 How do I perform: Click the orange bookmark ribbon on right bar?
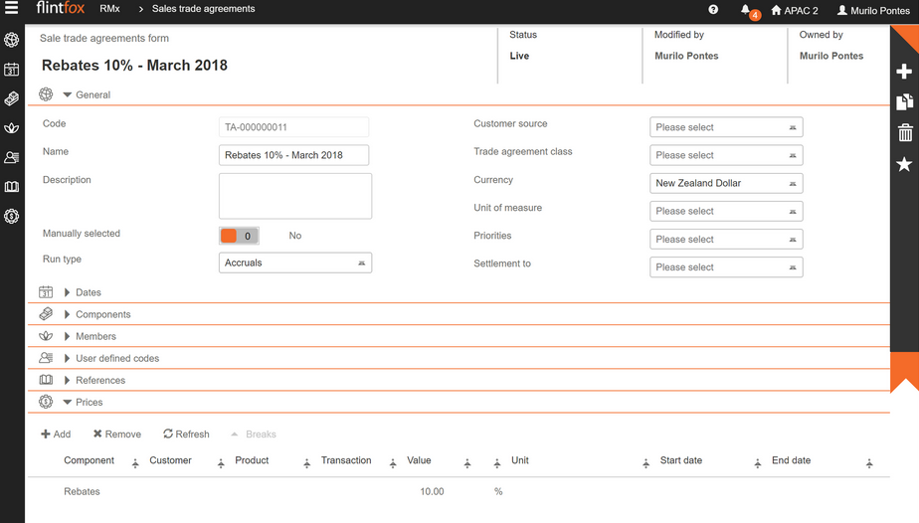904,372
